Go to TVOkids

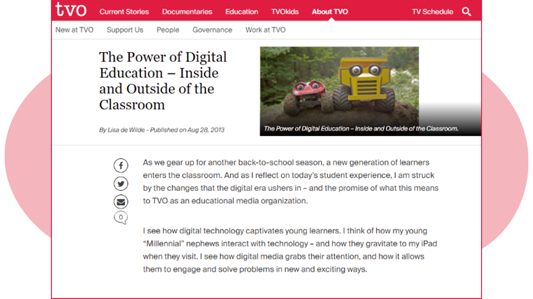point(285,12)
